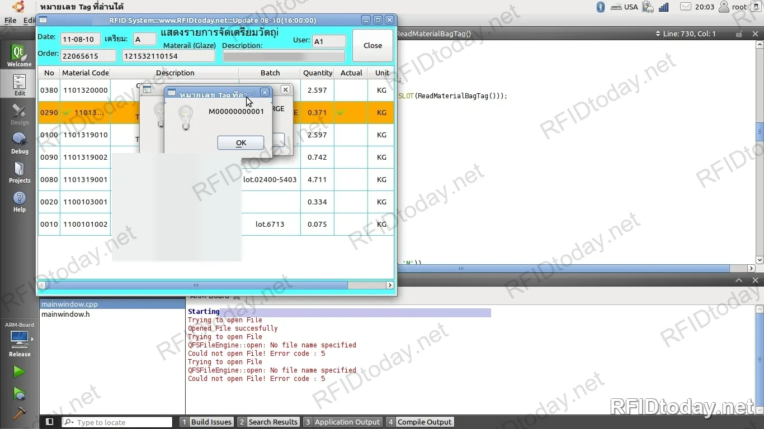This screenshot has width=764, height=429.
Task: Click the battery power indicator
Action: (x=648, y=7)
